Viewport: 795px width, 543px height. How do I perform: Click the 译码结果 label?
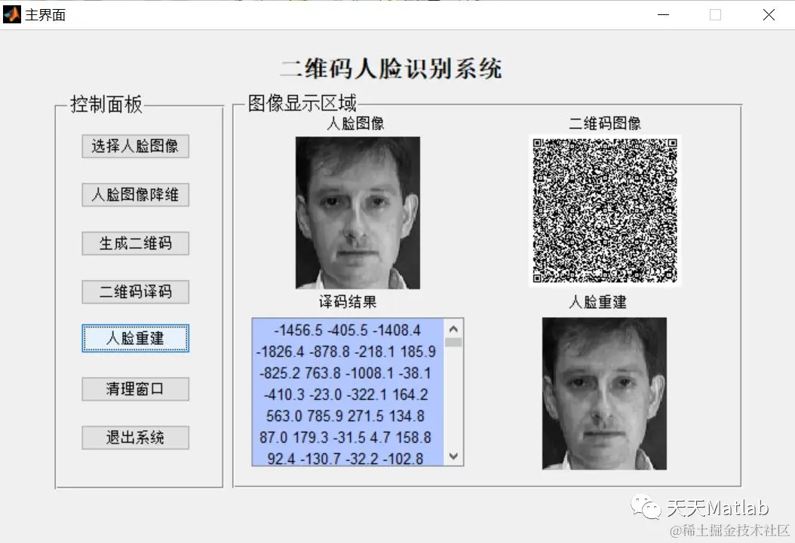348,302
